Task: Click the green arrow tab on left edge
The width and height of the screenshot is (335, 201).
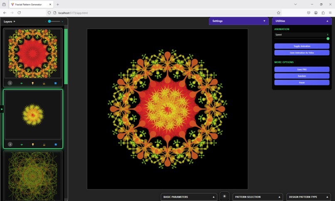Action: 2,109
